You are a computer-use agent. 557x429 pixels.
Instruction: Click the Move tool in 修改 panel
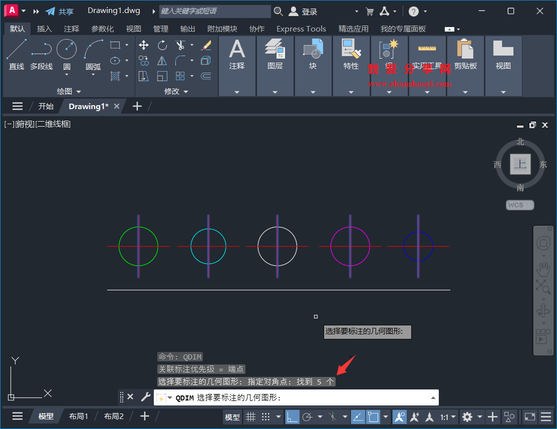click(144, 45)
